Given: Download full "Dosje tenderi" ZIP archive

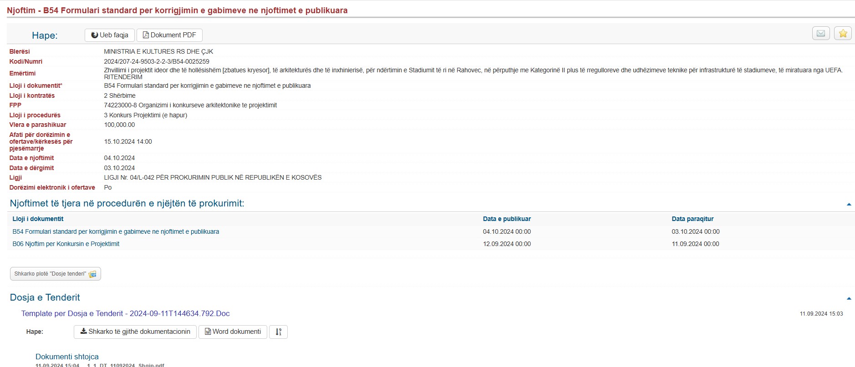Looking at the screenshot, I should tap(55, 274).
